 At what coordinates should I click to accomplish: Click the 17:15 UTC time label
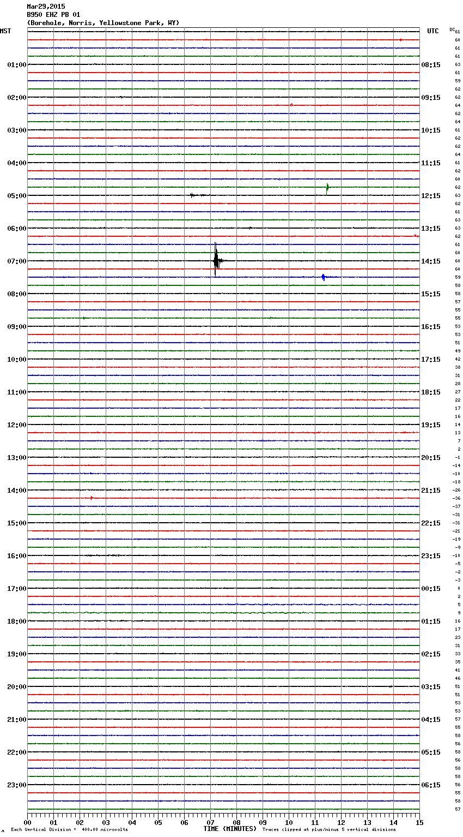click(x=431, y=359)
